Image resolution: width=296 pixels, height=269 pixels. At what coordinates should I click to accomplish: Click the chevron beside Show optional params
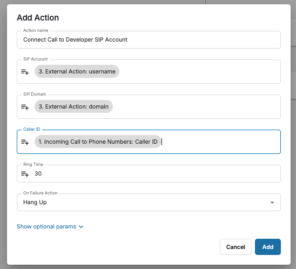click(81, 227)
